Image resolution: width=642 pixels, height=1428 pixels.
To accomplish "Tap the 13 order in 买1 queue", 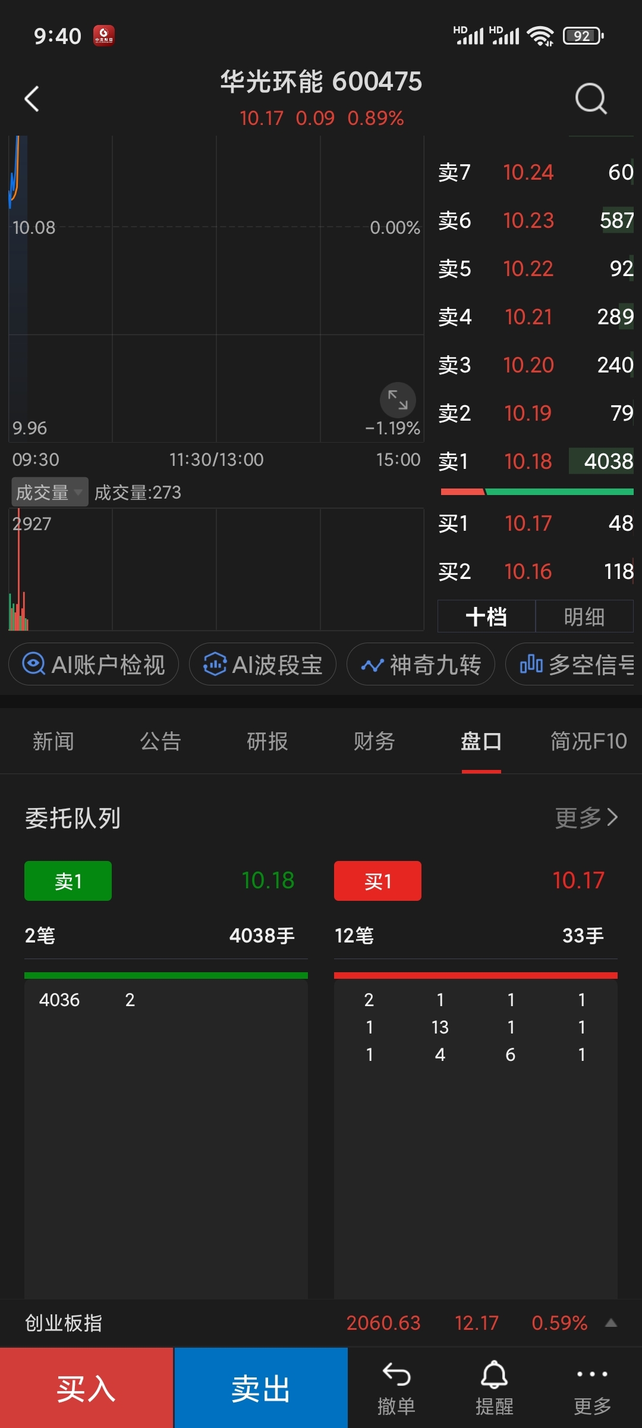I will pos(440,1027).
